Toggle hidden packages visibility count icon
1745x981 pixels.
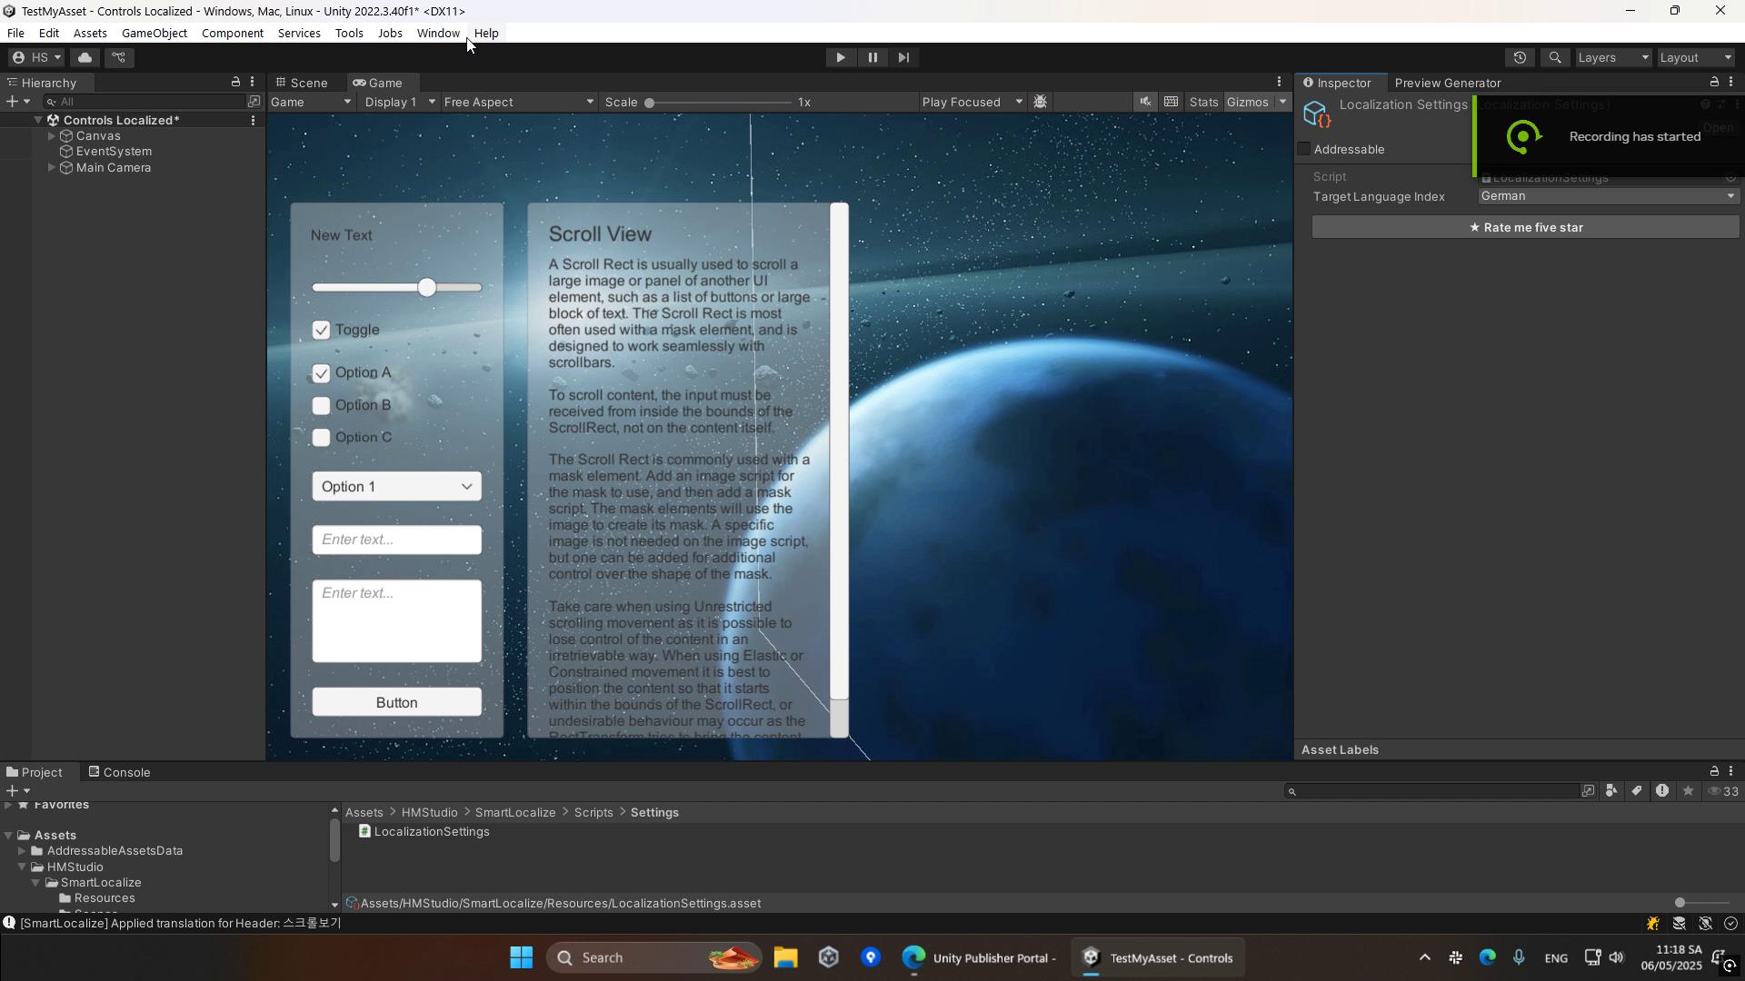click(1723, 791)
